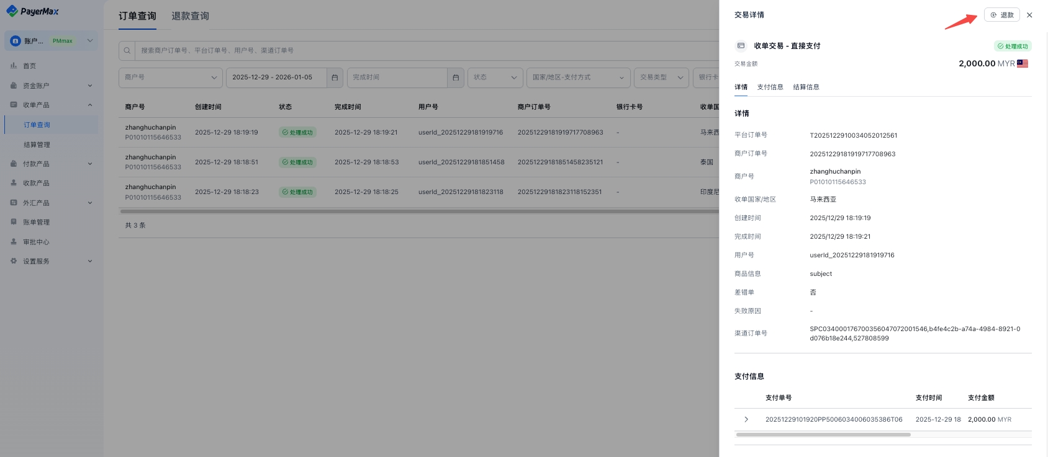Click the 审批中心 sidebar icon
The height and width of the screenshot is (457, 1048).
[14, 242]
